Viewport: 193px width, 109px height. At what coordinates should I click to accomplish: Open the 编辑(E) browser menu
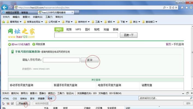tap(16, 17)
